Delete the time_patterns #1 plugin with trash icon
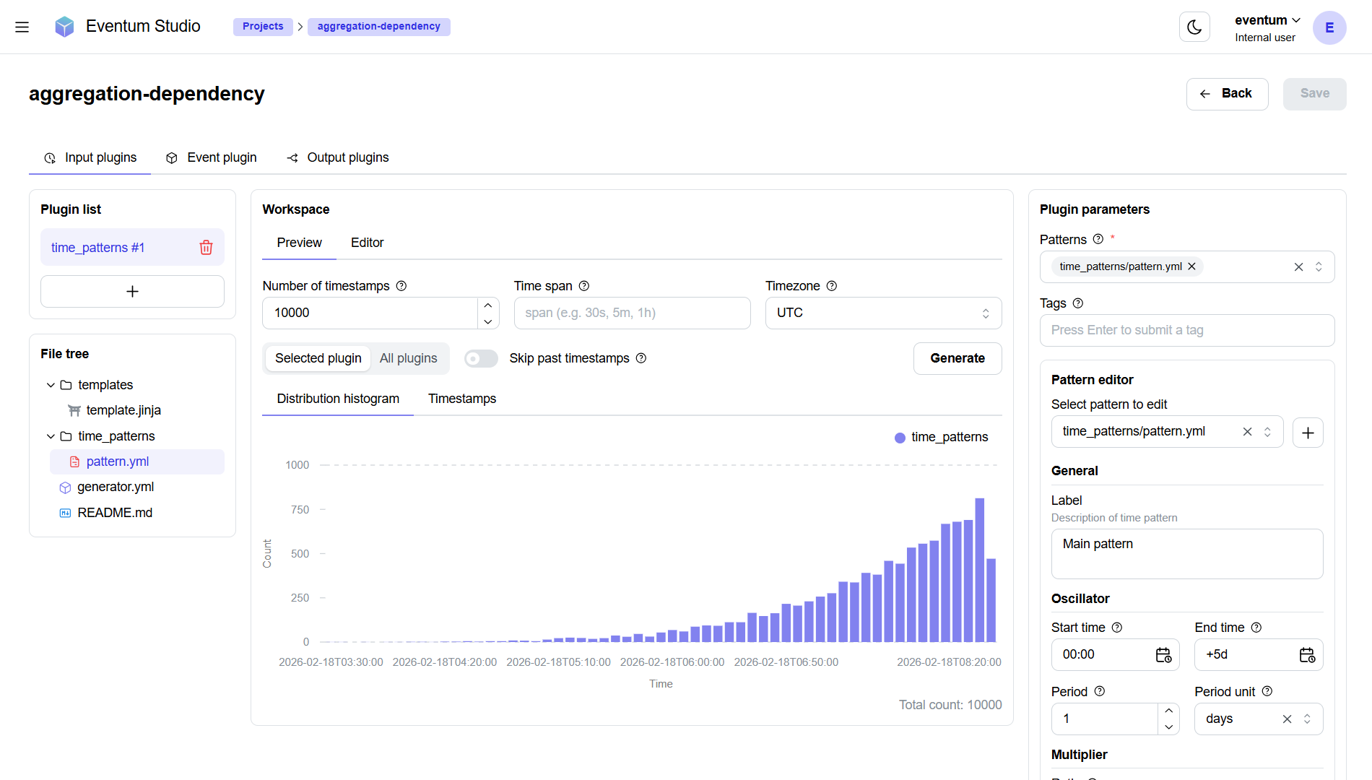Screen dimensions: 1372x780 206,248
